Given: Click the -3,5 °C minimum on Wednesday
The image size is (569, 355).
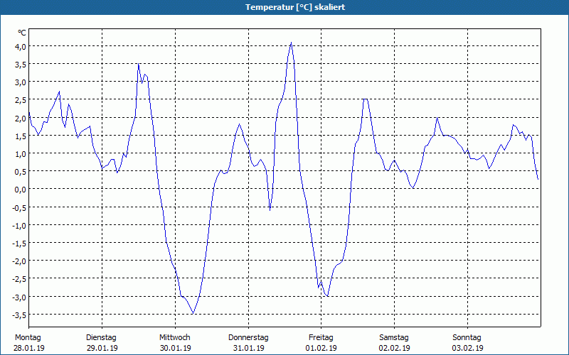Looking at the screenshot, I should pyautogui.click(x=193, y=313).
